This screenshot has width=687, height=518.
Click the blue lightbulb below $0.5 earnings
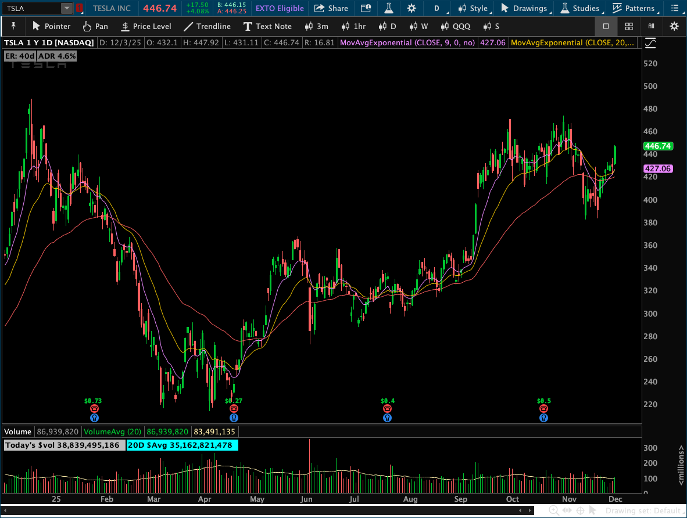[x=543, y=418]
